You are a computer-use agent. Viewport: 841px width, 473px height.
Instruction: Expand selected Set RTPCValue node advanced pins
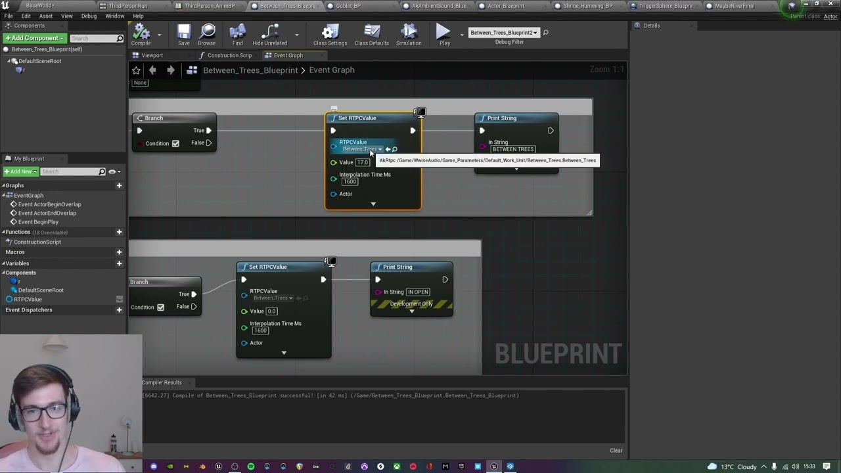pos(373,204)
